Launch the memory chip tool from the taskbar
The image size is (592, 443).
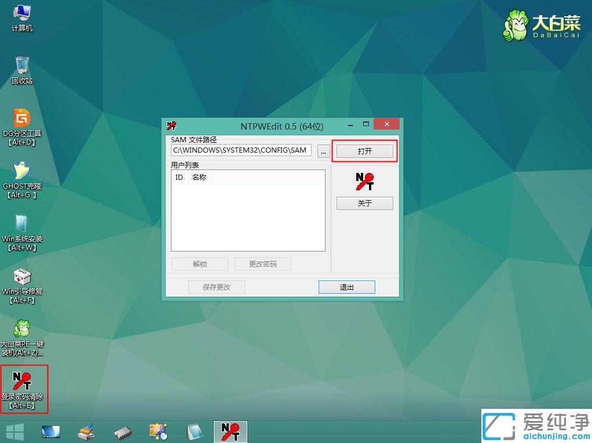click(x=122, y=431)
